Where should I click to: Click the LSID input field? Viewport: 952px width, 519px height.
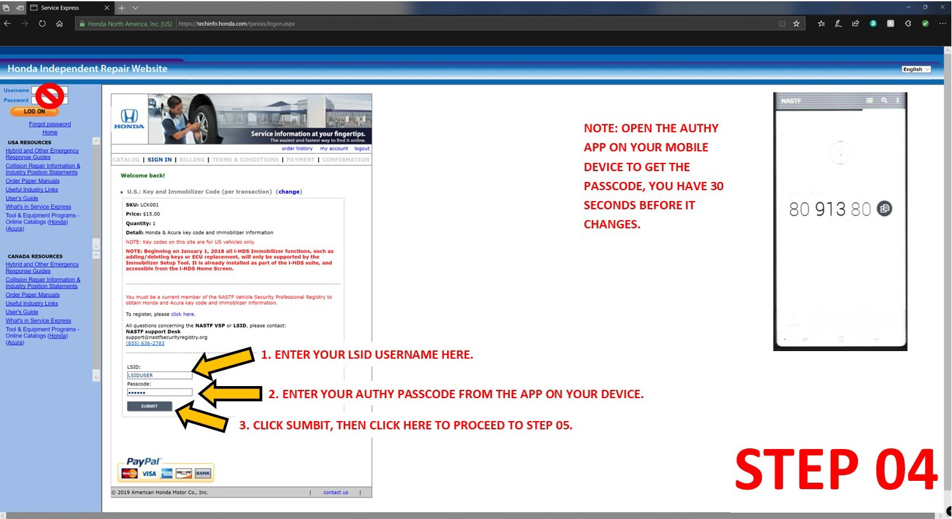(159, 375)
